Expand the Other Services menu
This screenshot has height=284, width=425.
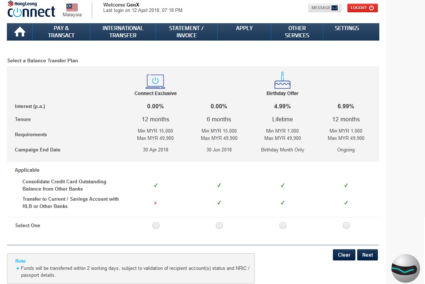(297, 32)
